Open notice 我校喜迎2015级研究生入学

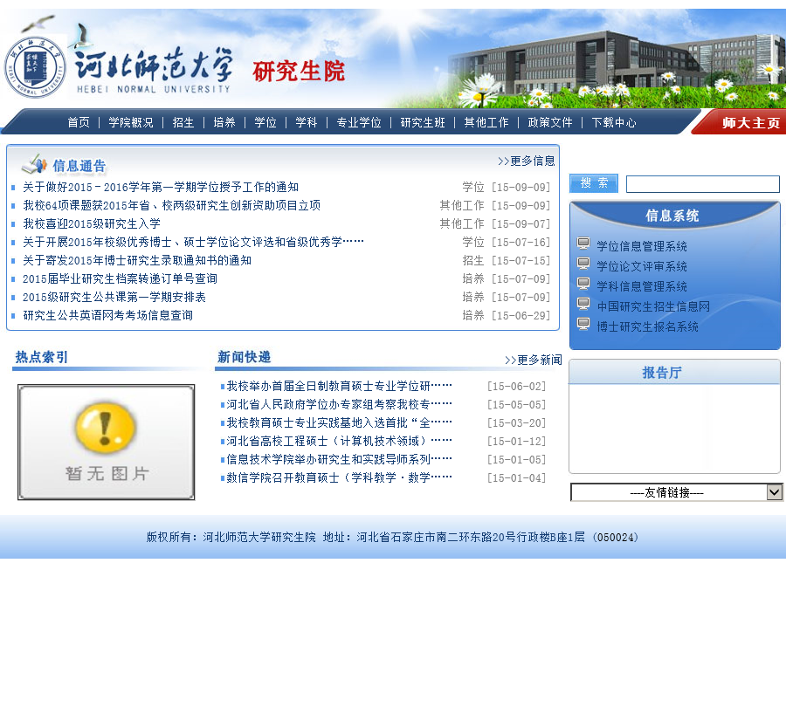(x=92, y=223)
